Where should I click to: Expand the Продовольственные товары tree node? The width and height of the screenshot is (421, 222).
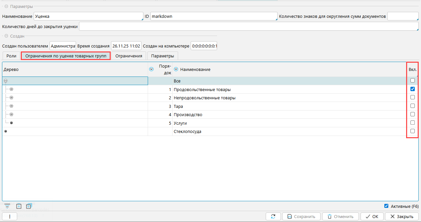(x=11, y=89)
